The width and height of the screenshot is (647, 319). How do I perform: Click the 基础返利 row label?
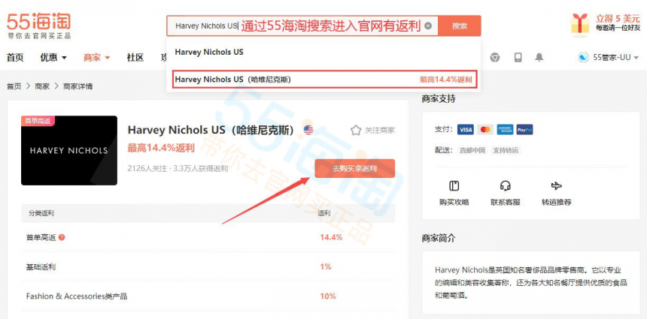[x=41, y=267]
